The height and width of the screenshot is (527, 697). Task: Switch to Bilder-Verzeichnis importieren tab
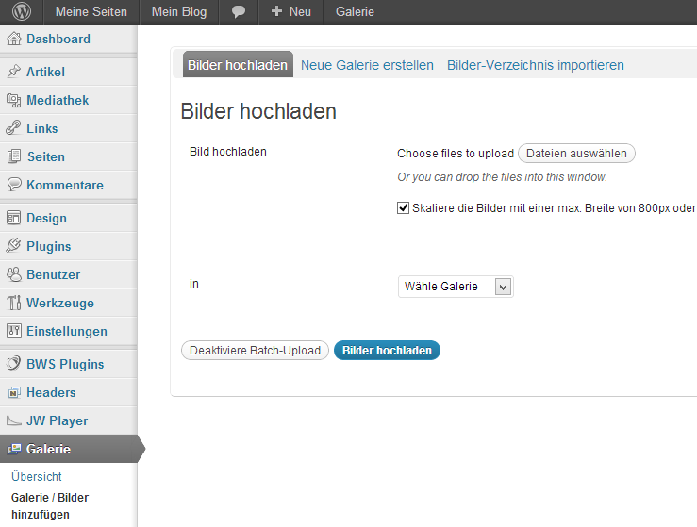535,65
